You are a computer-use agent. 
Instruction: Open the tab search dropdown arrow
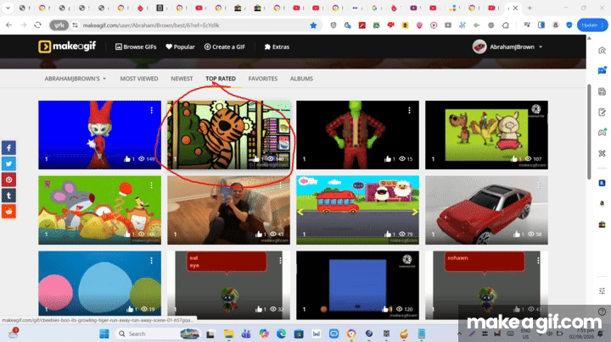[x=8, y=8]
